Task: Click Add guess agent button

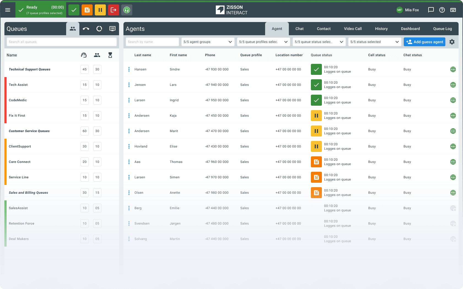Action: (424, 42)
